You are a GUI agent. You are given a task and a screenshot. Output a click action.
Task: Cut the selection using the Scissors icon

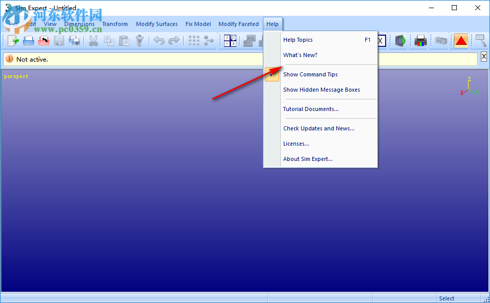click(93, 41)
